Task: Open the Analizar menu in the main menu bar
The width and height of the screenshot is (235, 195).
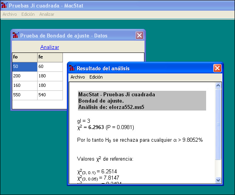Action: 47,14
